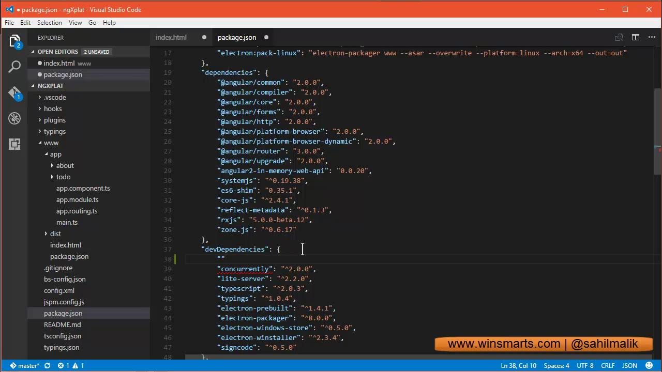Change line endings via CRLF indicator
Image resolution: width=662 pixels, height=372 pixels.
click(x=608, y=366)
